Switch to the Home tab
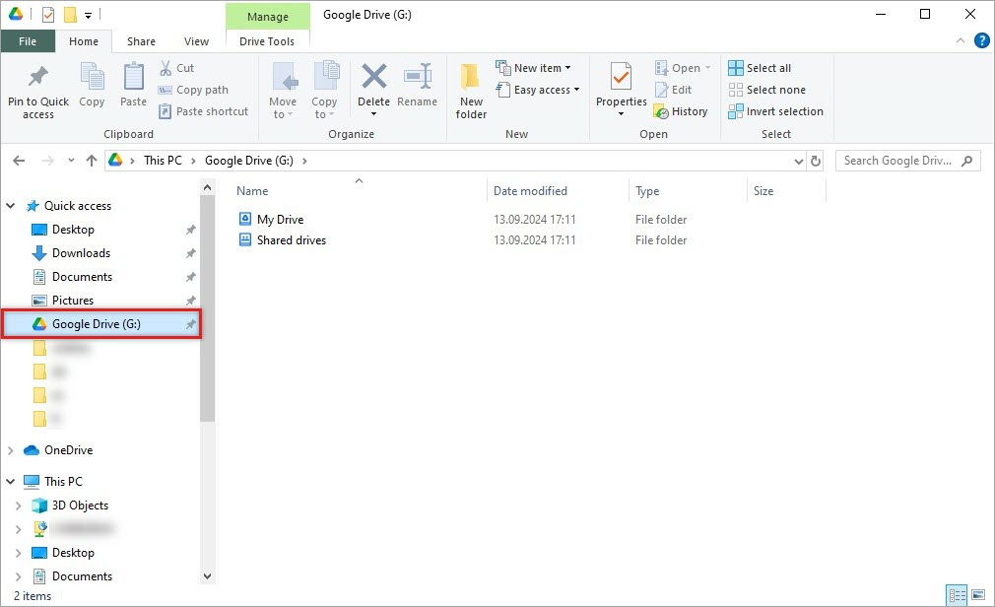The image size is (995, 607). tap(84, 41)
